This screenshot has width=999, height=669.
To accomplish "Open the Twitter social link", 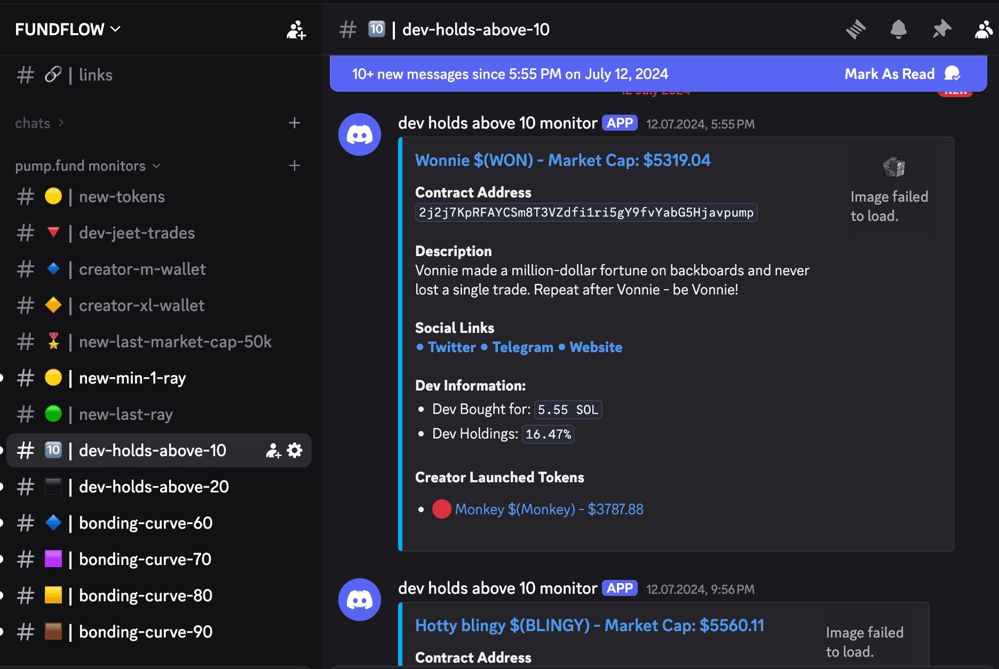I will pos(451,347).
